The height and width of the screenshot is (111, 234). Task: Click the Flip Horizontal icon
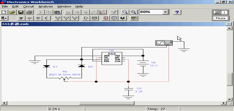[x=77, y=12]
